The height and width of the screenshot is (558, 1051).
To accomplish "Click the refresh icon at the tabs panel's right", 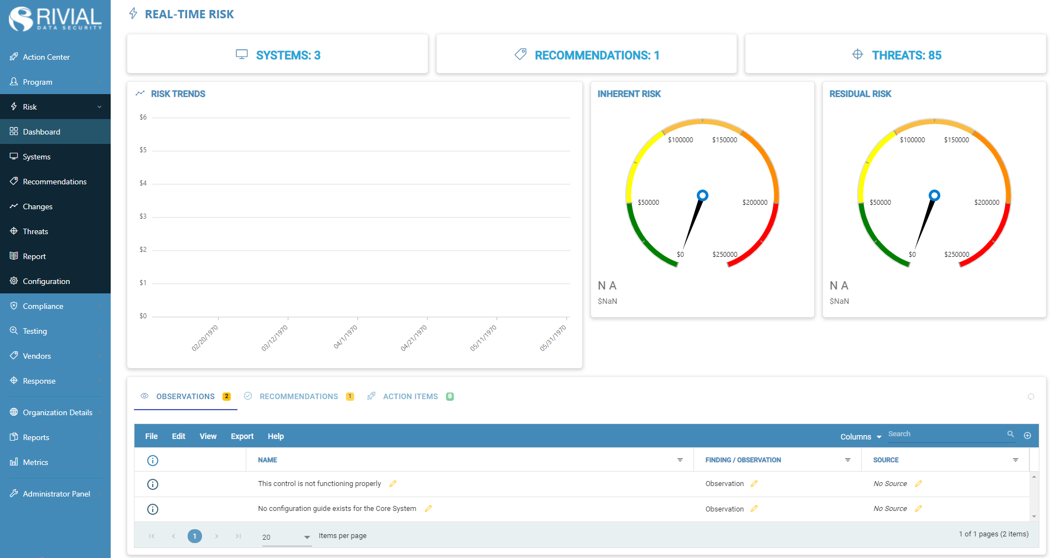I will pos(1031,396).
